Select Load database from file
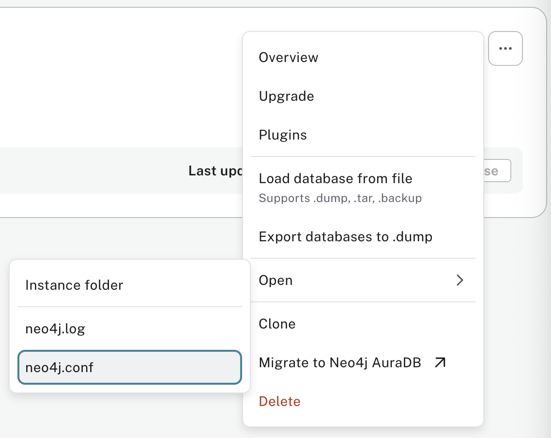The height and width of the screenshot is (438, 551). pyautogui.click(x=336, y=178)
